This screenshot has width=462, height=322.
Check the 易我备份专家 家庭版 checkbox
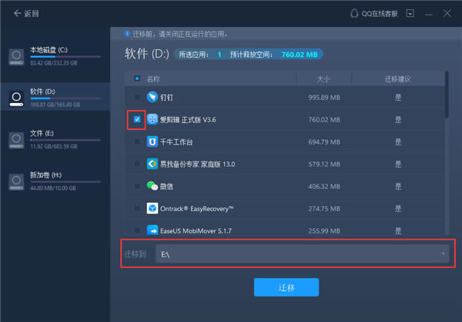[137, 164]
